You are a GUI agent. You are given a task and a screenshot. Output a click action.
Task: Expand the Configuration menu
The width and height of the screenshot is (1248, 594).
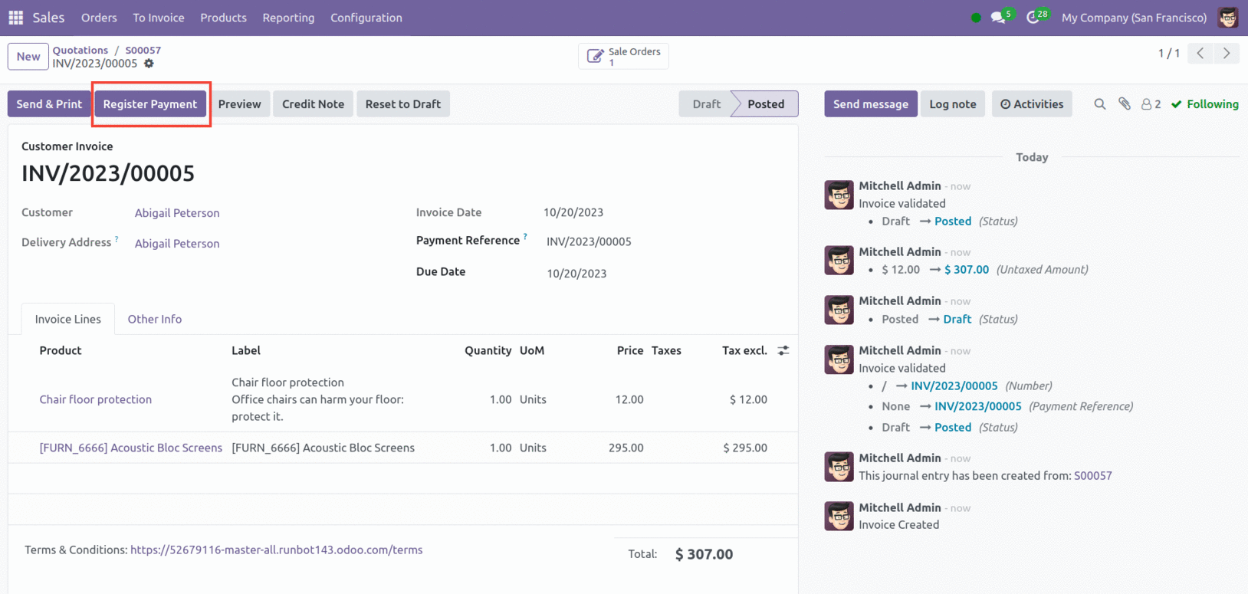(x=366, y=18)
